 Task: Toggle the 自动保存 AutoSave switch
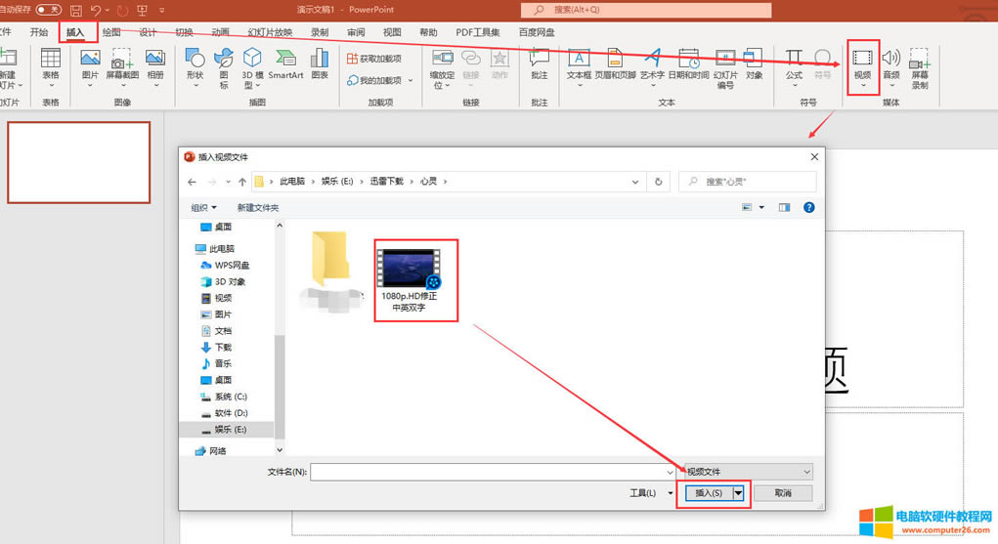click(48, 10)
